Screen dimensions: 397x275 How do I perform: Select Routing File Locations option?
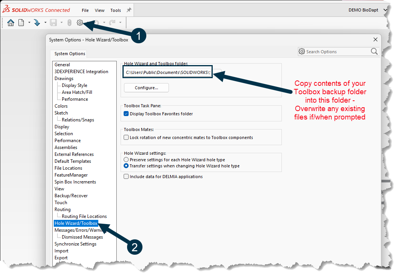pos(84,216)
